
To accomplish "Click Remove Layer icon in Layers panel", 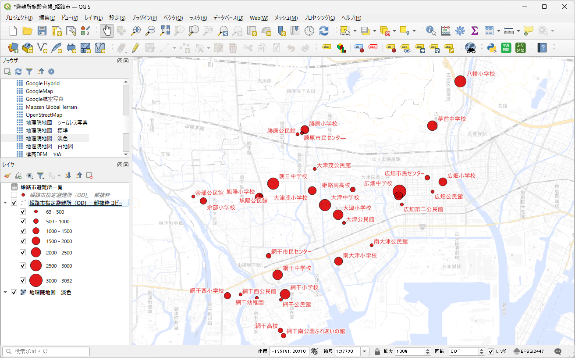I will coord(89,175).
